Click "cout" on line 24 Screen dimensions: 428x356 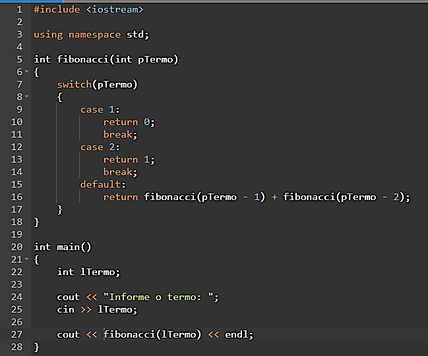(x=68, y=297)
